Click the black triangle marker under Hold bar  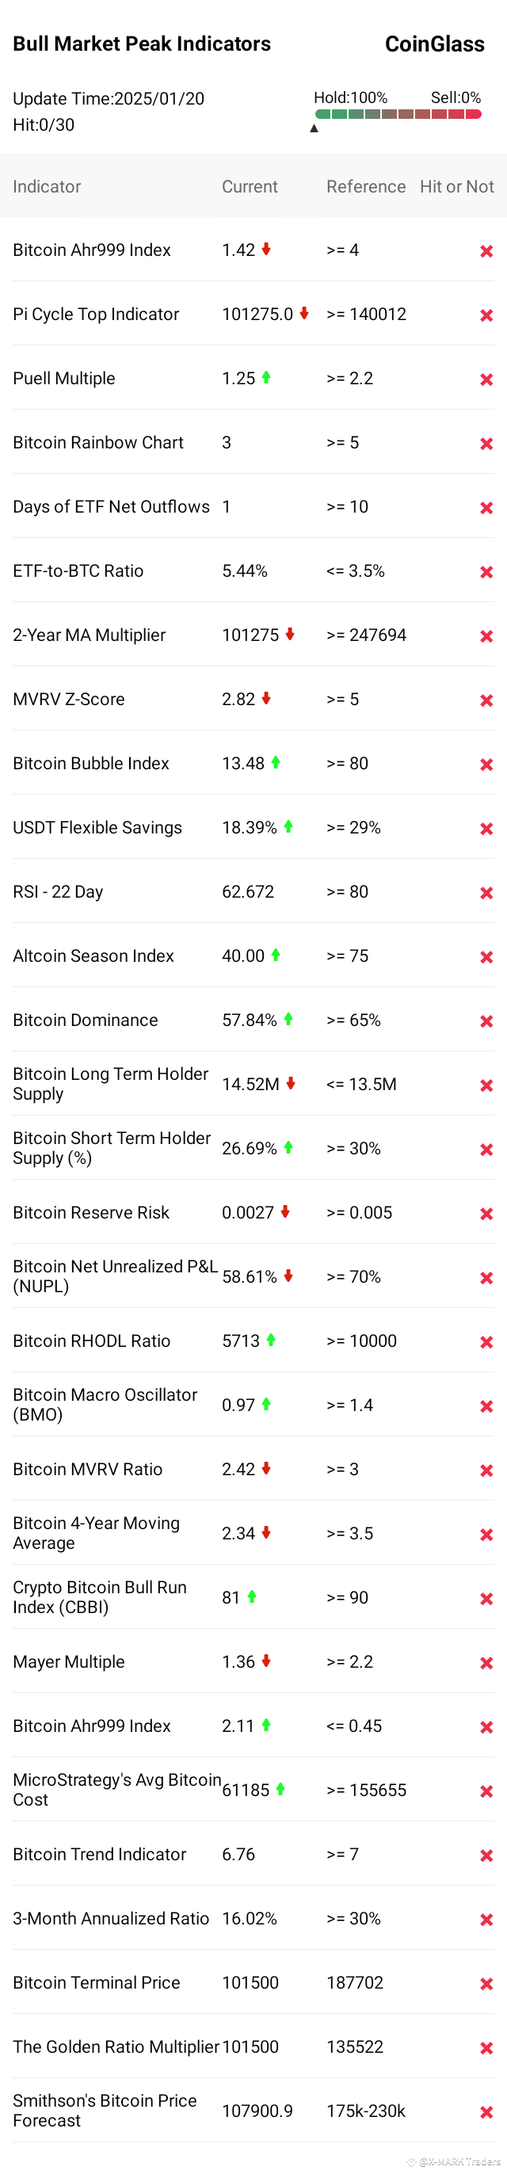point(314,128)
